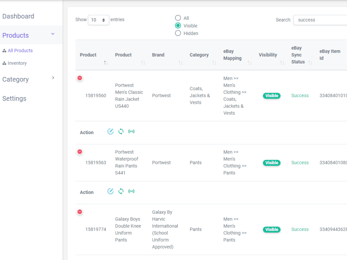Sort table by Category column
Image resolution: width=347 pixels, height=260 pixels.
click(214, 63)
